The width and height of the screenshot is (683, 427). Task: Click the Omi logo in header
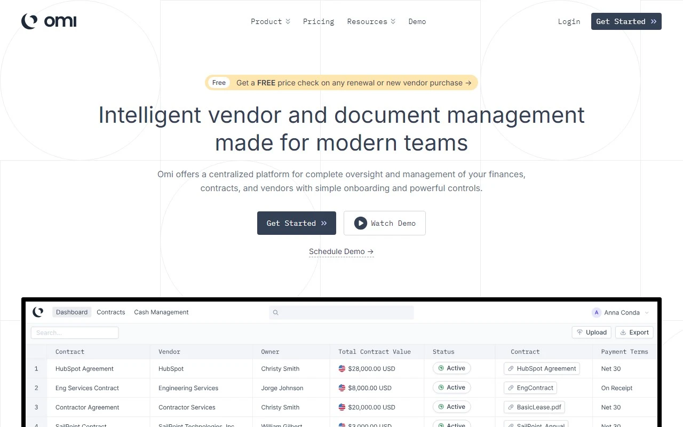[49, 21]
